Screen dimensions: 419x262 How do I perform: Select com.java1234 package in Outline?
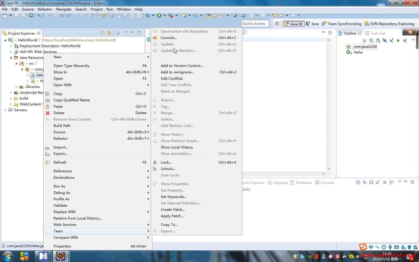361,47
